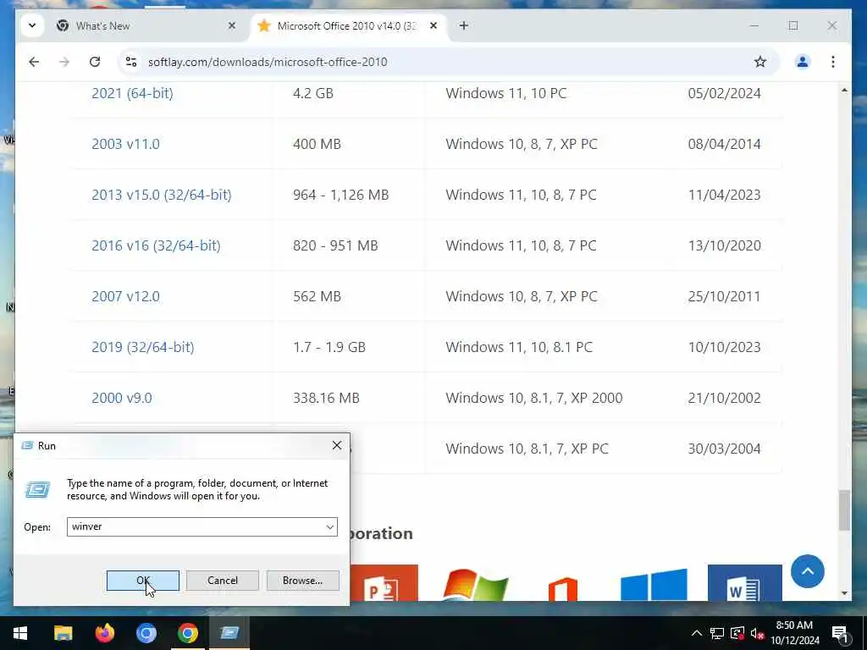867x650 pixels.
Task: Open the notification center icon
Action: pos(840,633)
